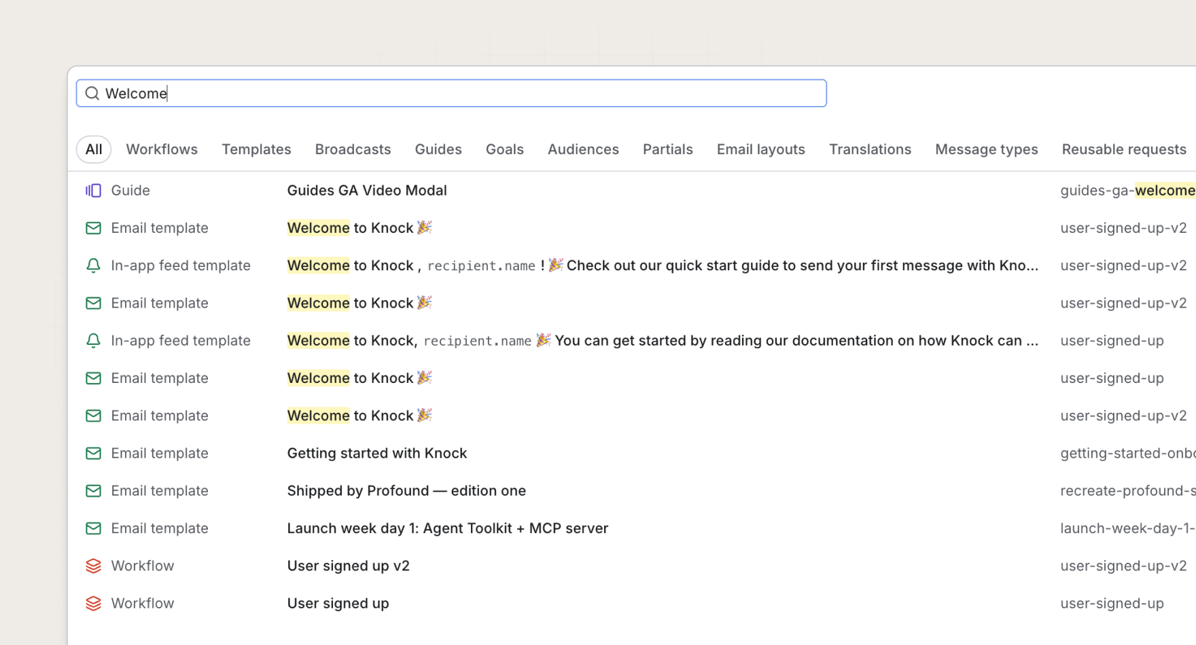
Task: Click the search magnifier icon
Action: pyautogui.click(x=92, y=93)
